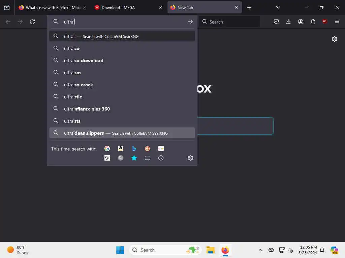Viewport: 345px width, 258px height.
Task: Open File Explorer from taskbar
Action: [x=210, y=250]
